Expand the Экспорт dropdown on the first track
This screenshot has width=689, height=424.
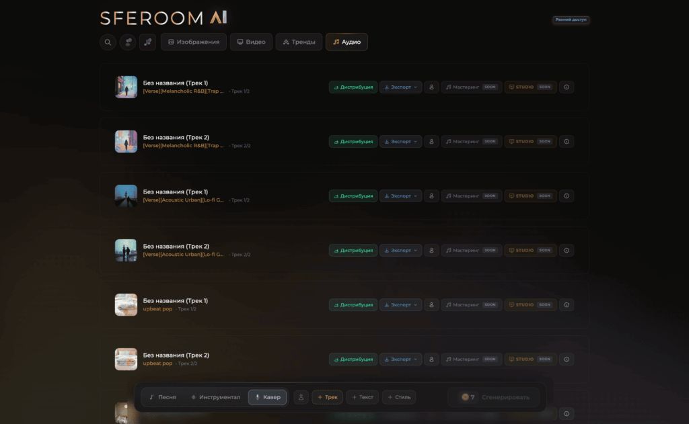point(401,87)
